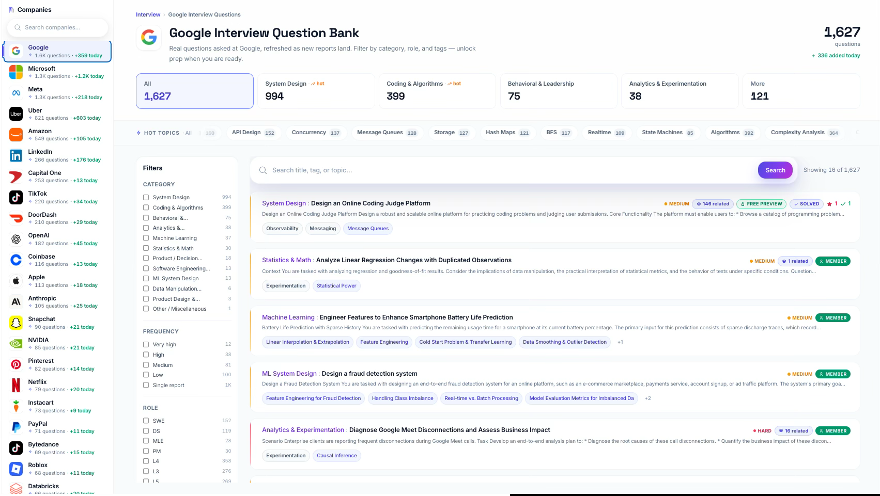Follow the Interview breadcrumb link

pos(148,14)
